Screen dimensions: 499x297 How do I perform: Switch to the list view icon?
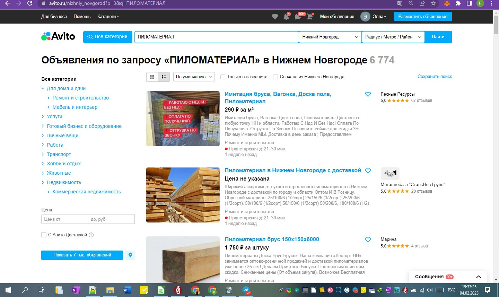click(164, 77)
